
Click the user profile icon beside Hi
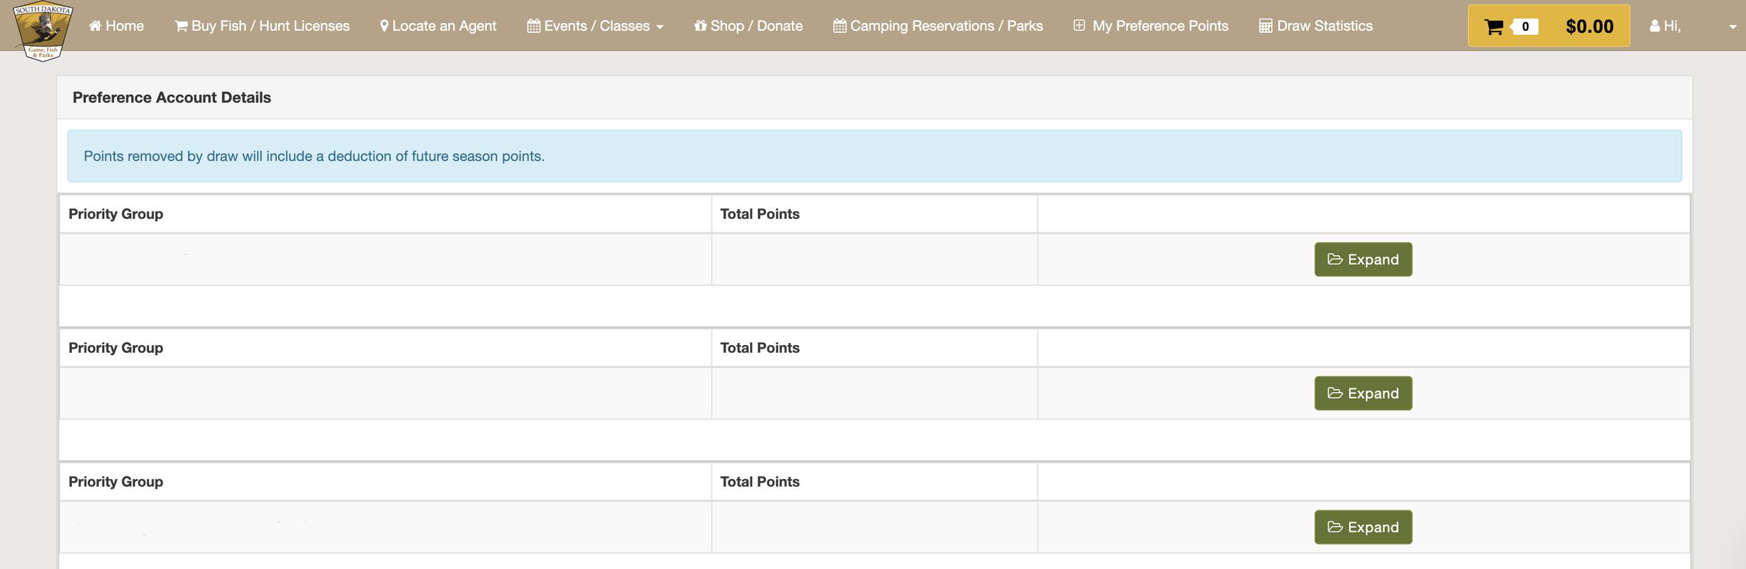(1655, 26)
